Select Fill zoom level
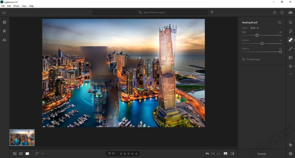Image resolution: width=295 pixels, height=158 pixels. pyautogui.click(x=213, y=153)
